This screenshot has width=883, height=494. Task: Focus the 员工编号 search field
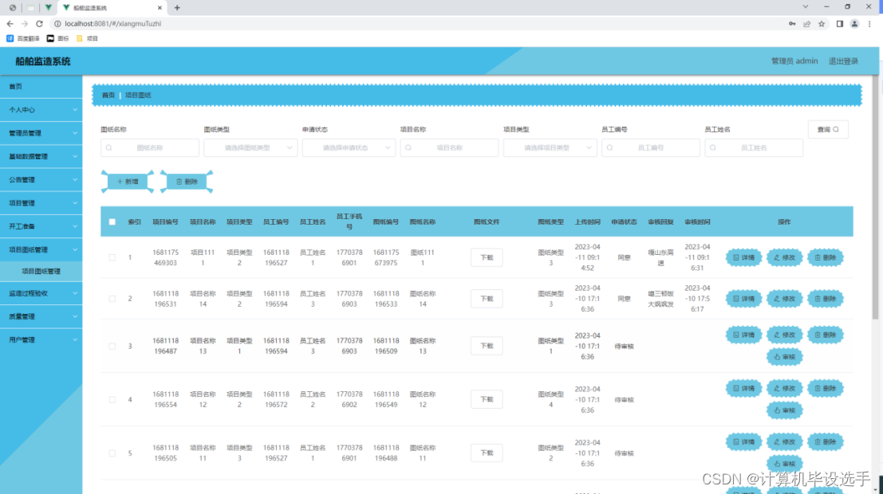point(650,147)
